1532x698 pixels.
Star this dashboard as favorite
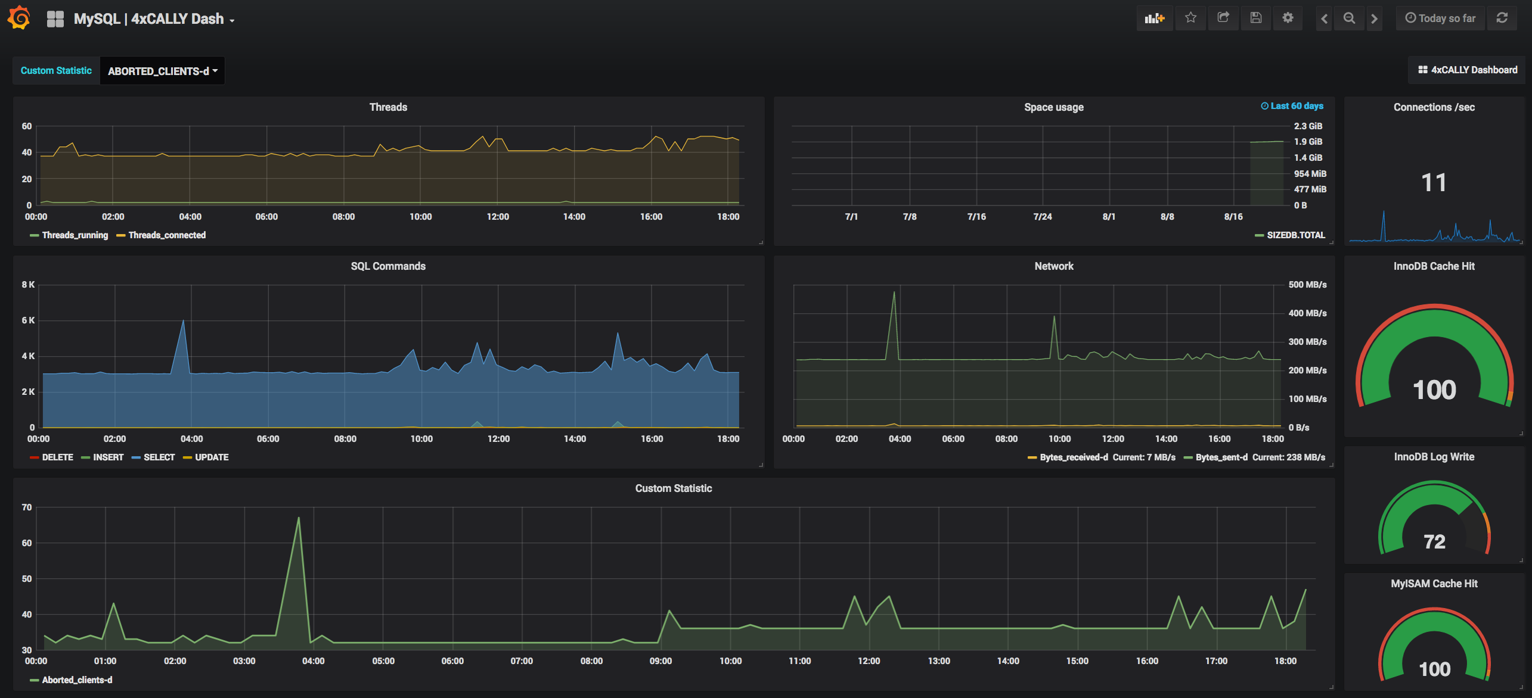pyautogui.click(x=1190, y=18)
